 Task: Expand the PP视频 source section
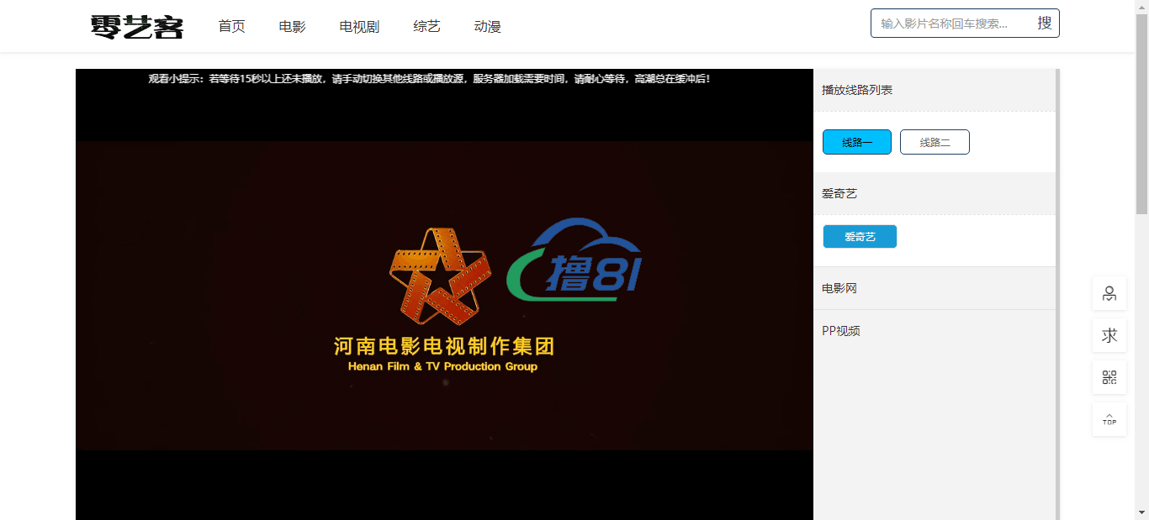pos(841,331)
